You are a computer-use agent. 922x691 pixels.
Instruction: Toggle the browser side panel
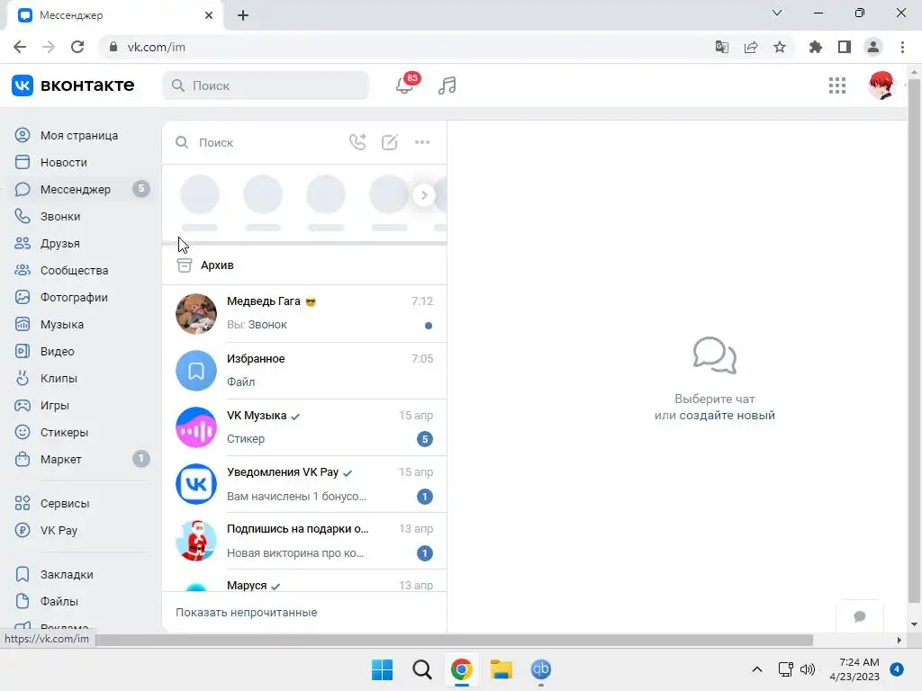coord(845,47)
